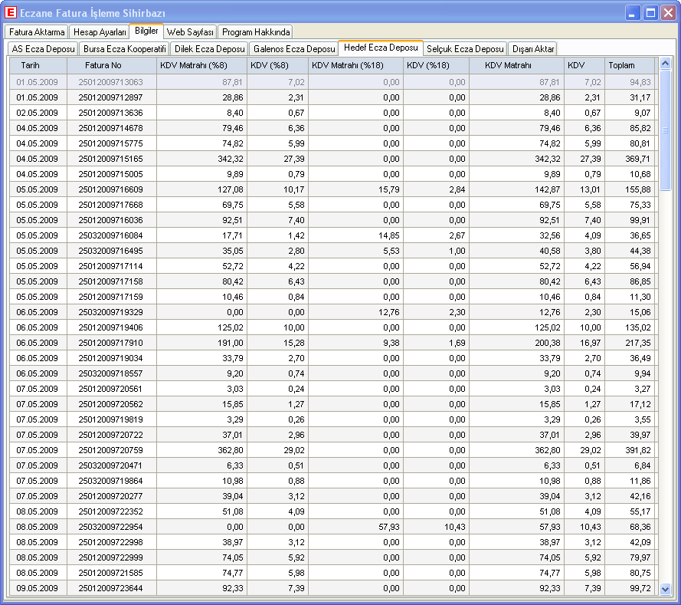Click scrollbar up arrow button
The width and height of the screenshot is (681, 605).
[664, 64]
